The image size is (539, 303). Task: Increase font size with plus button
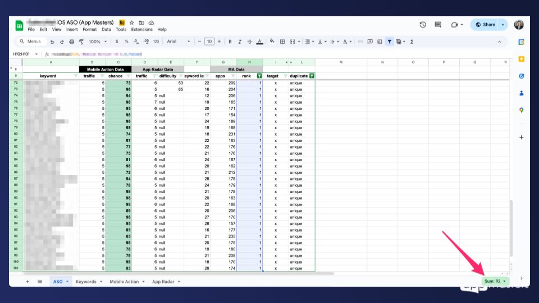click(x=219, y=42)
